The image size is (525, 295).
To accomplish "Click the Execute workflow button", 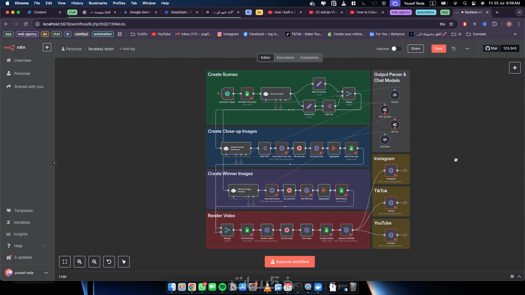I will pos(290,262).
